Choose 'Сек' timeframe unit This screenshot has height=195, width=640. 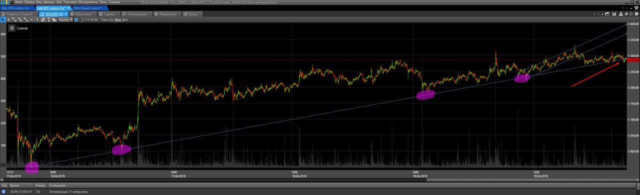pos(111,19)
